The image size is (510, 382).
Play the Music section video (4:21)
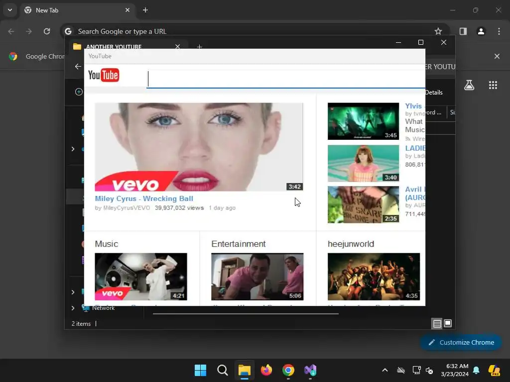point(141,277)
